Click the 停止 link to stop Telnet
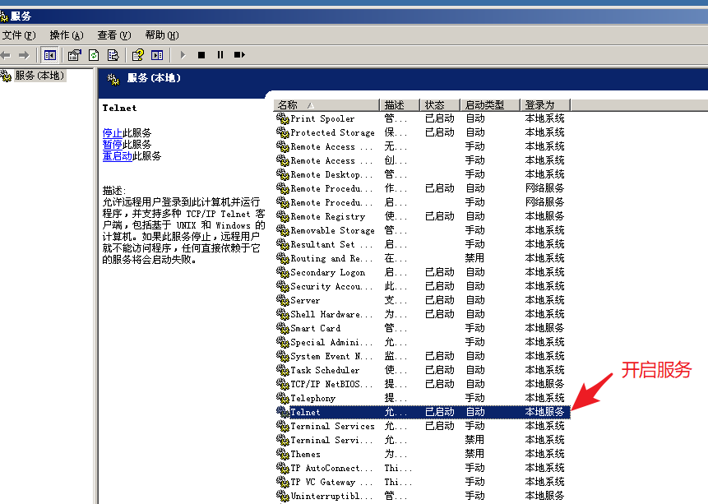The height and width of the screenshot is (504, 708). click(x=112, y=133)
